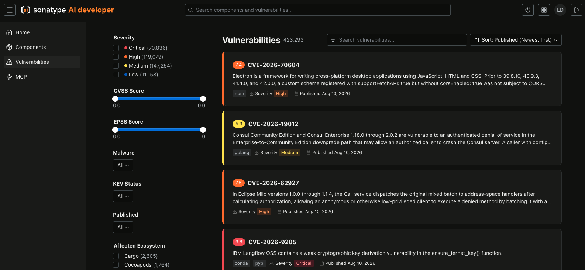Click severity triangle icon on CVE-2026-9205 card
The height and width of the screenshot is (270, 585).
pos(272,263)
